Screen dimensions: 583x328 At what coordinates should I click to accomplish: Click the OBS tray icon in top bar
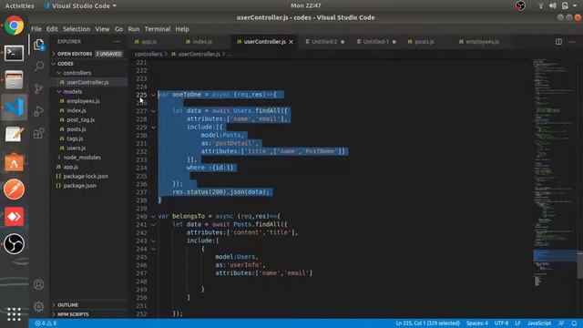[520, 5]
